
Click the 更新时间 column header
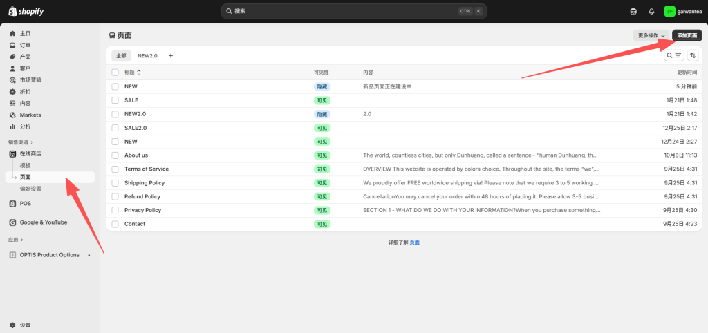(x=687, y=72)
